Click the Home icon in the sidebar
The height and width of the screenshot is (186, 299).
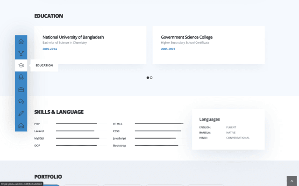point(21,41)
